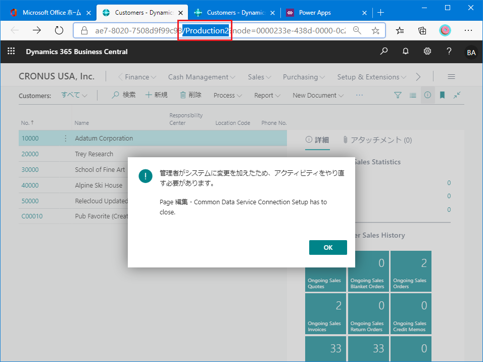This screenshot has width=483, height=362.
Task: Open the notifications bell
Action: pyautogui.click(x=405, y=51)
